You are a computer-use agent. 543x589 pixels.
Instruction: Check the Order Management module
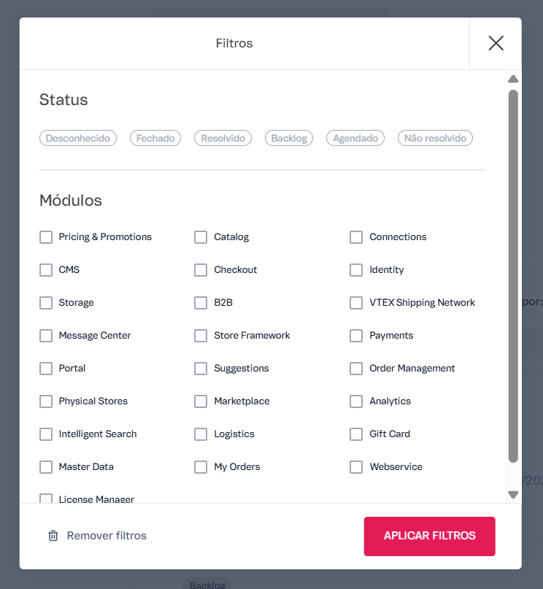[355, 369]
